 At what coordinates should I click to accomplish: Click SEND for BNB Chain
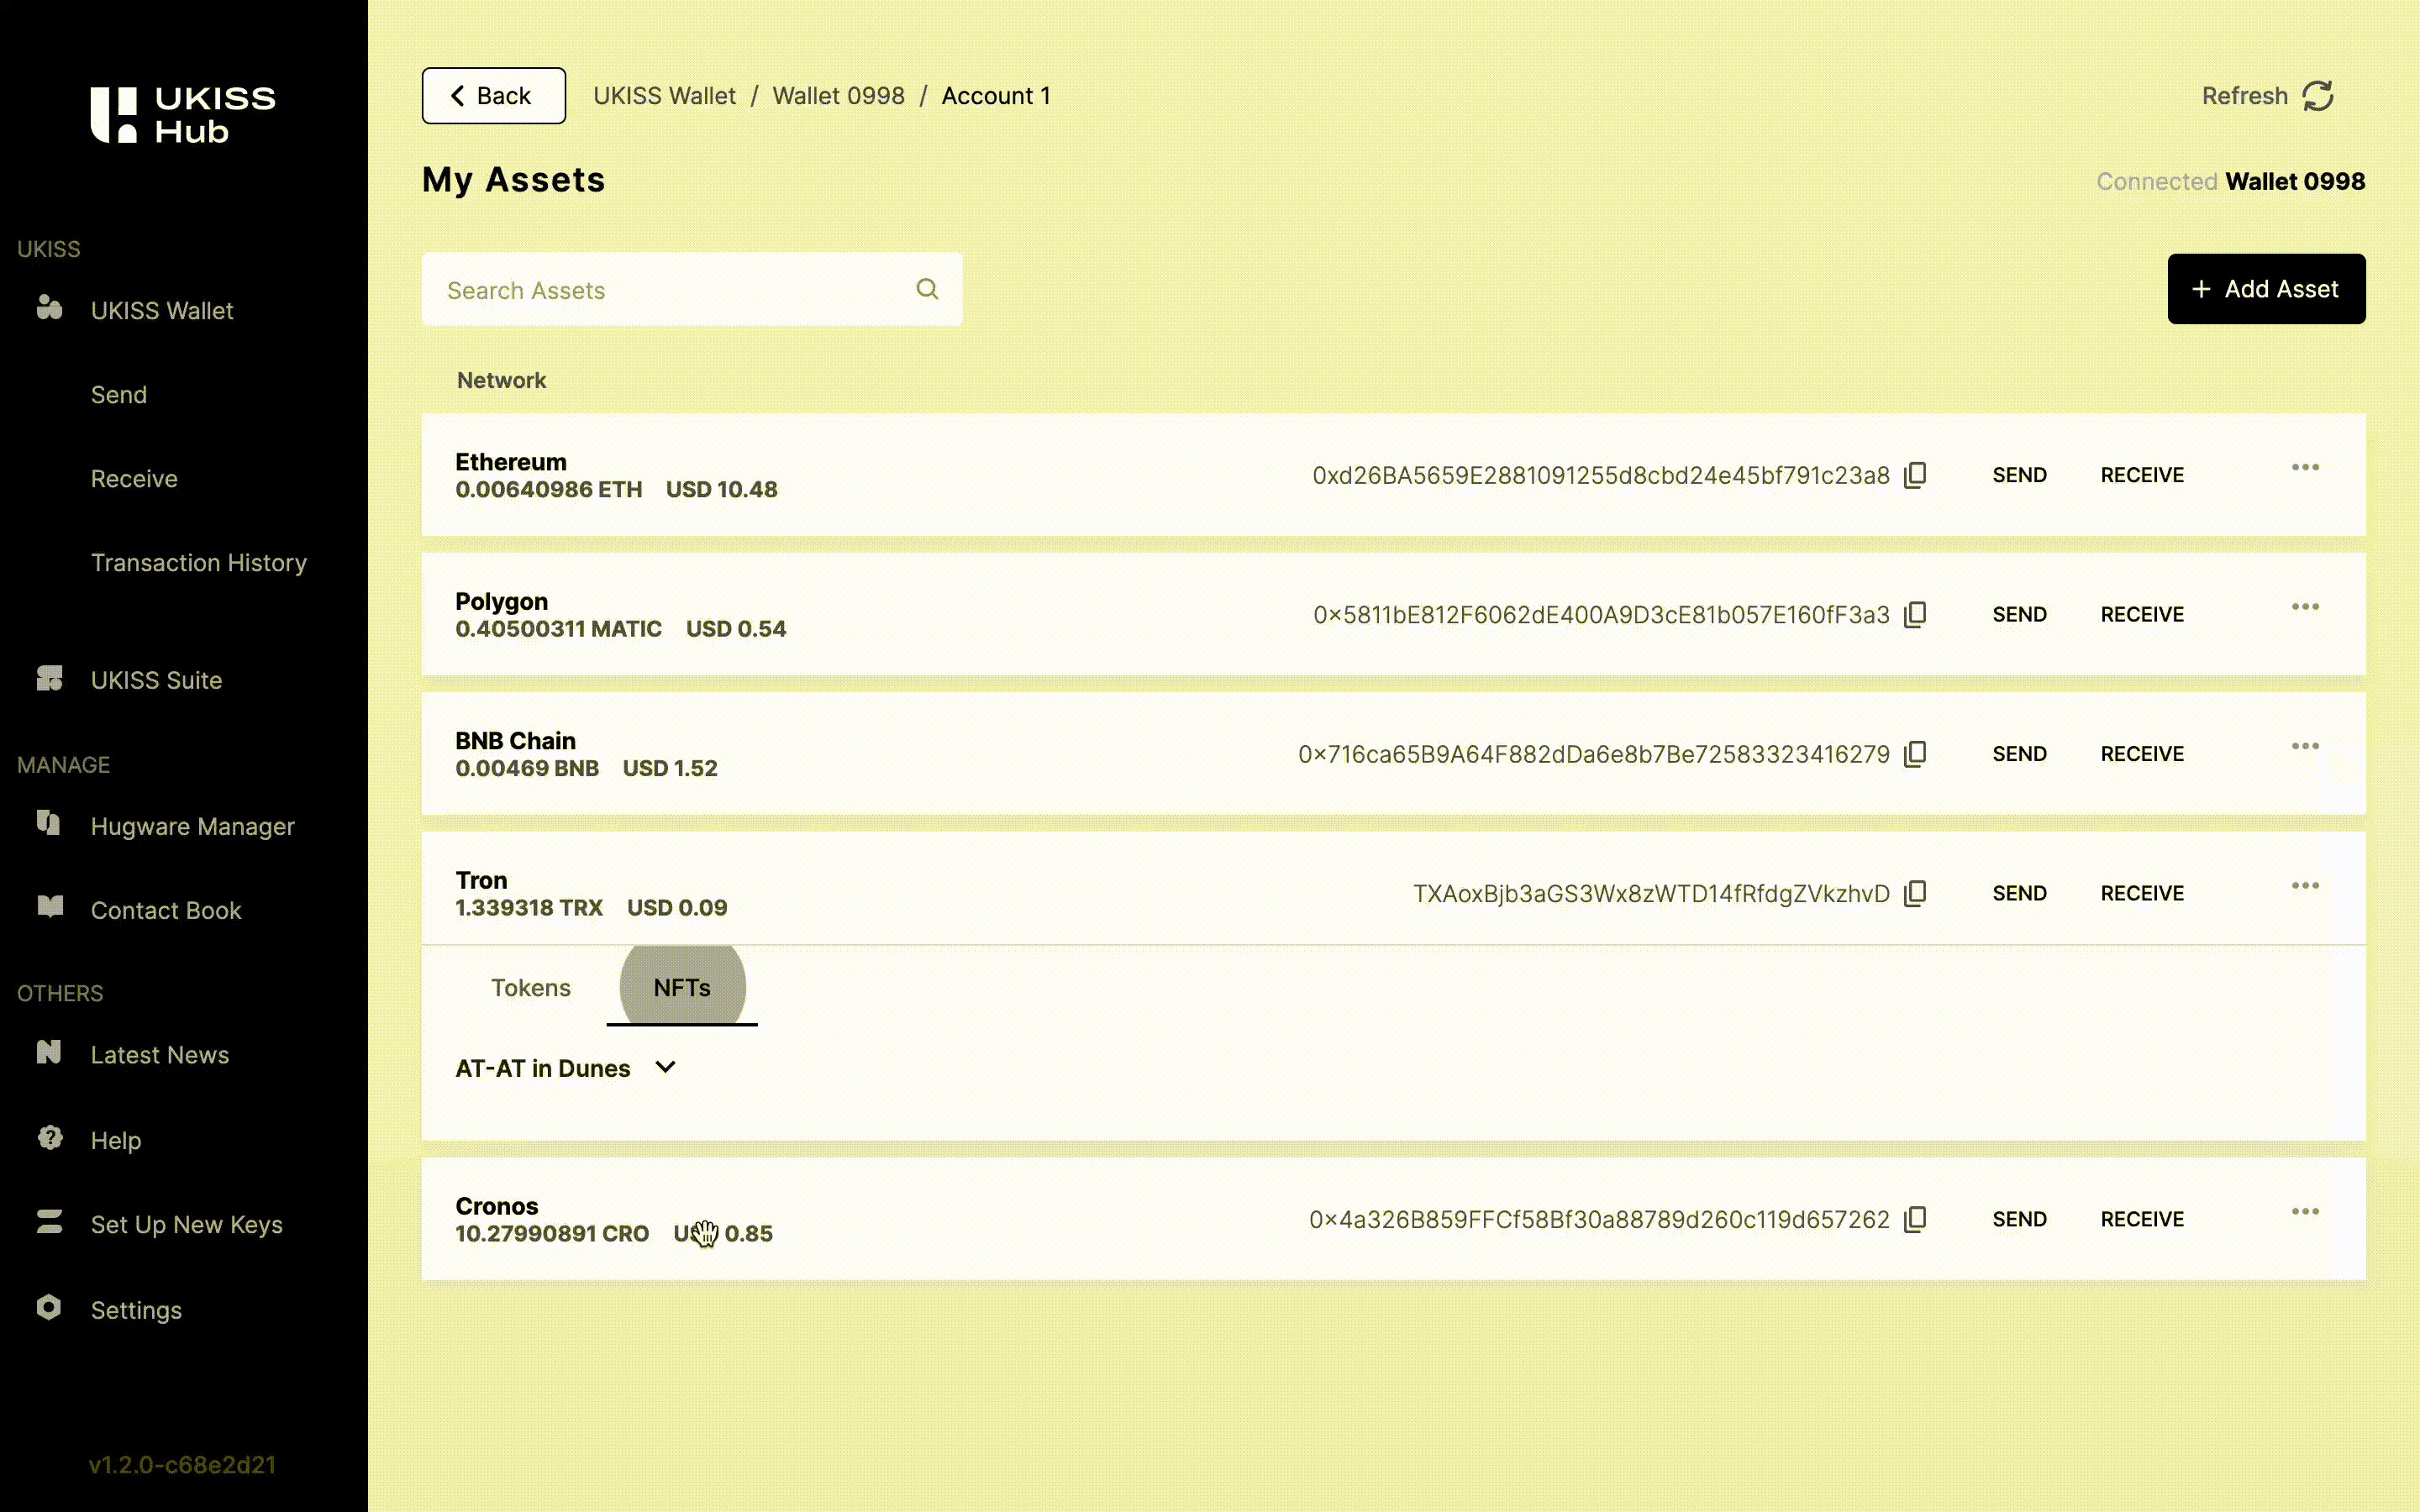(x=2019, y=754)
